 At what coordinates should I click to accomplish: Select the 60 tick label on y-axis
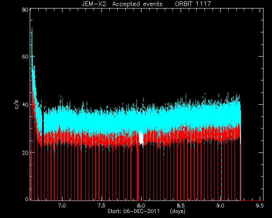click(25, 57)
